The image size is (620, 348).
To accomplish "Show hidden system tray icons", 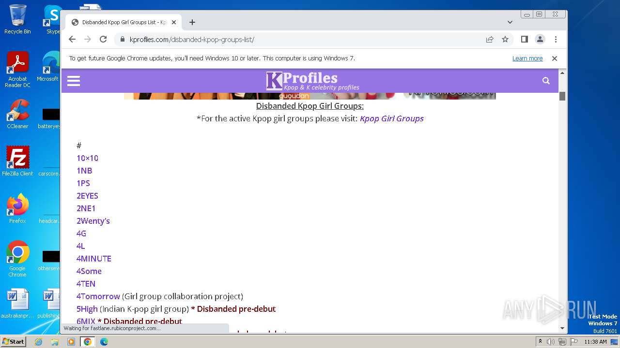I will (540, 342).
